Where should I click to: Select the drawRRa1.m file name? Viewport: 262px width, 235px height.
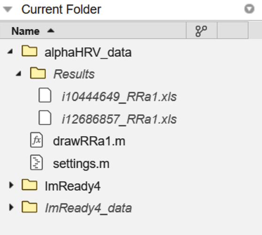(89, 141)
